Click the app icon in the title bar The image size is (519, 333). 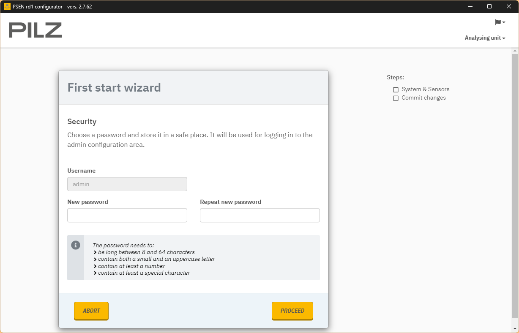(7, 6)
